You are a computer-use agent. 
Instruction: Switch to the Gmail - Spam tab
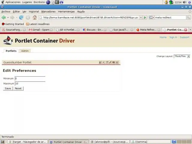coord(41,30)
